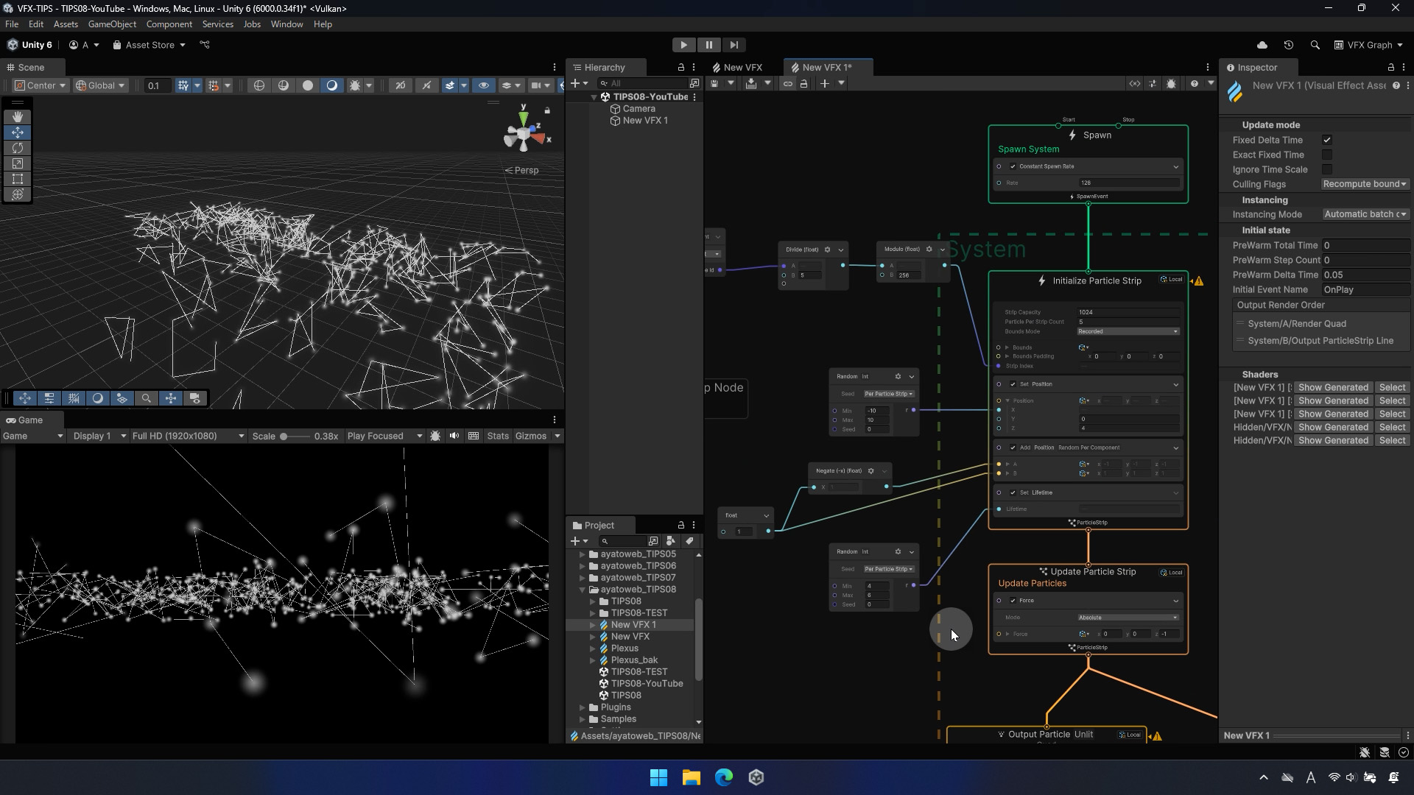The image size is (1414, 795).
Task: Lock the Inspector panel
Action: (x=1391, y=67)
